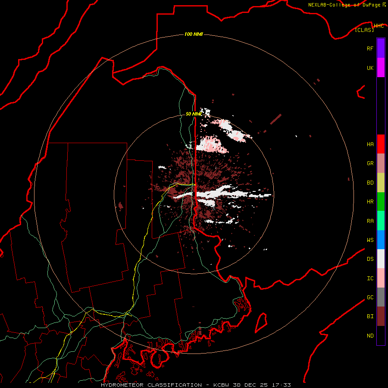This screenshot has width=388, height=388.
Task: Click the WS legend label
Action: 370,240
